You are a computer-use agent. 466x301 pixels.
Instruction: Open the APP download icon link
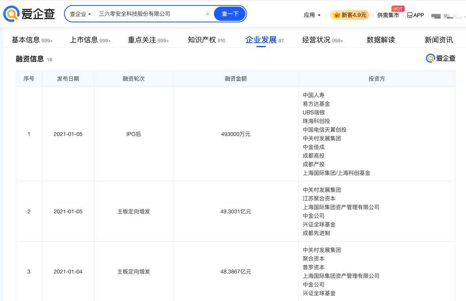tap(415, 15)
